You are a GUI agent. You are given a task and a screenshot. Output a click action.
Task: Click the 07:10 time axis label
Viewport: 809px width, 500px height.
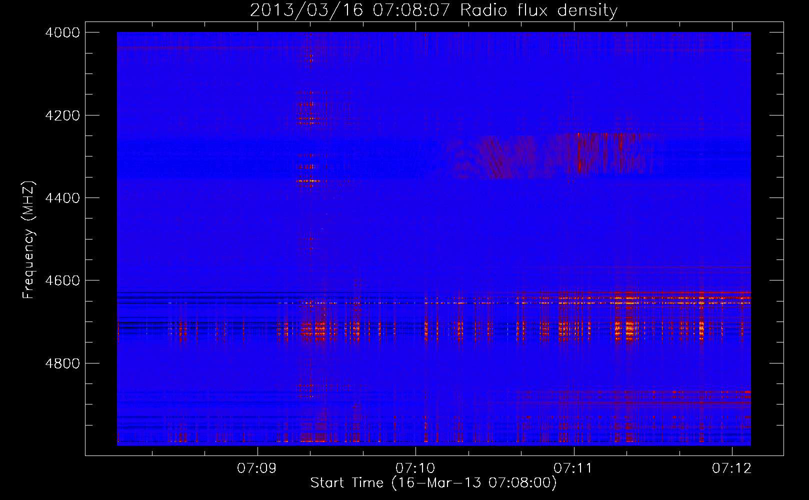point(415,468)
